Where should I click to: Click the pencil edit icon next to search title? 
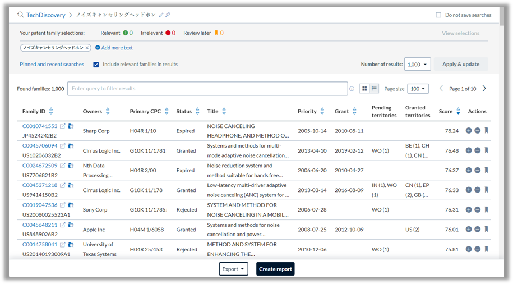(161, 15)
